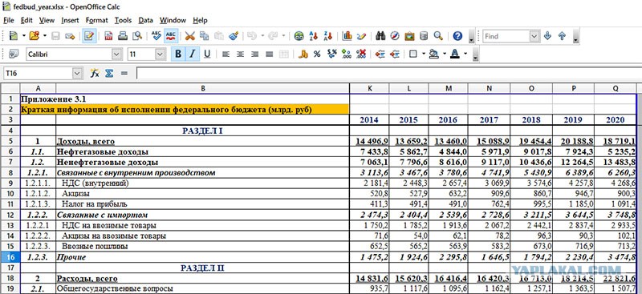This screenshot has width=642, height=294.
Task: Apply Font Color A swatch
Action: (455, 54)
